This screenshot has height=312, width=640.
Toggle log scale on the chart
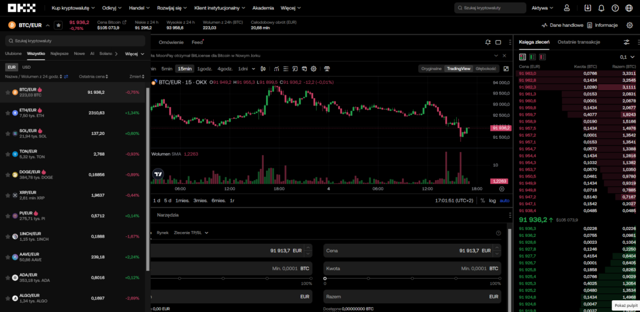tap(492, 201)
